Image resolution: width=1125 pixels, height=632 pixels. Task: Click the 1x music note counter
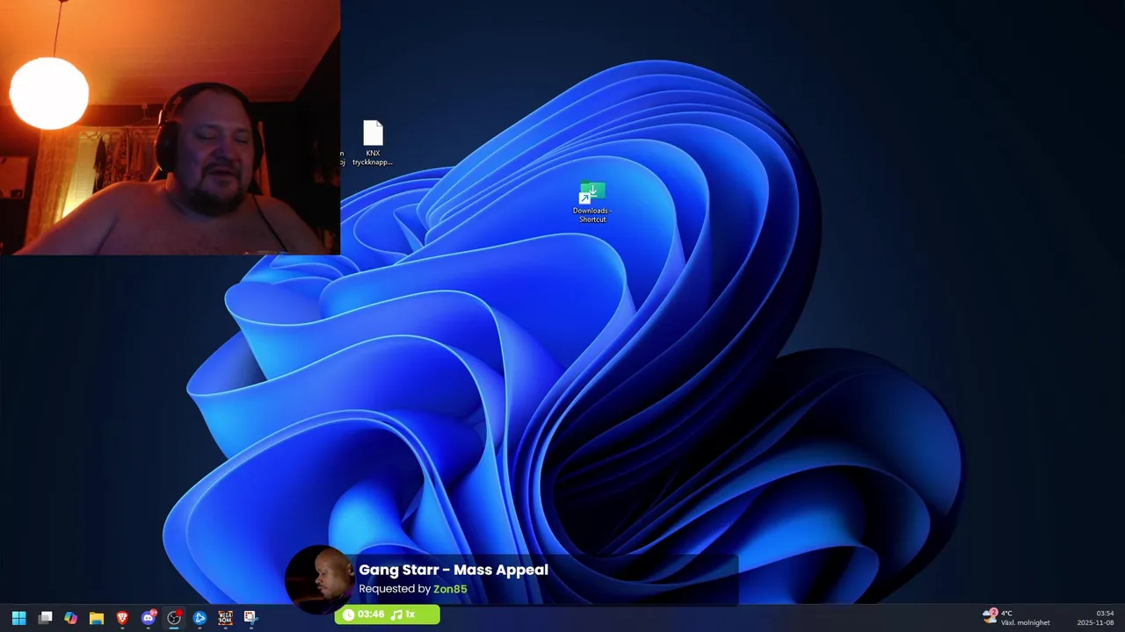(403, 614)
